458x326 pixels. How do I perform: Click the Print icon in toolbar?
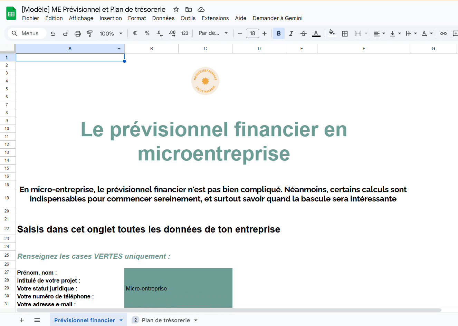click(x=78, y=33)
